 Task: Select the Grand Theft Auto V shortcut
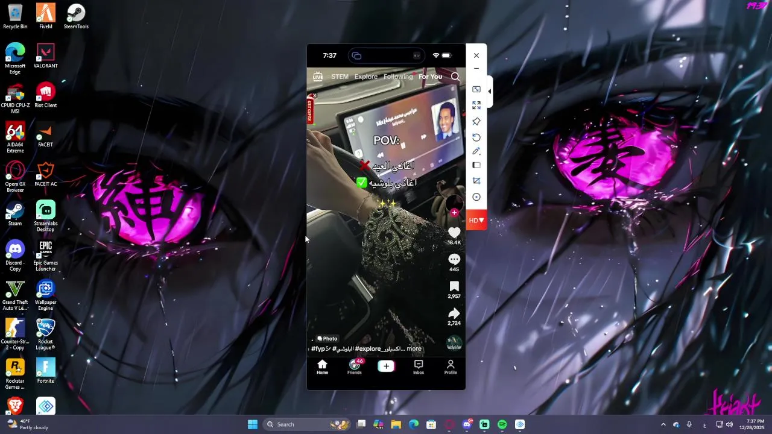[15, 295]
